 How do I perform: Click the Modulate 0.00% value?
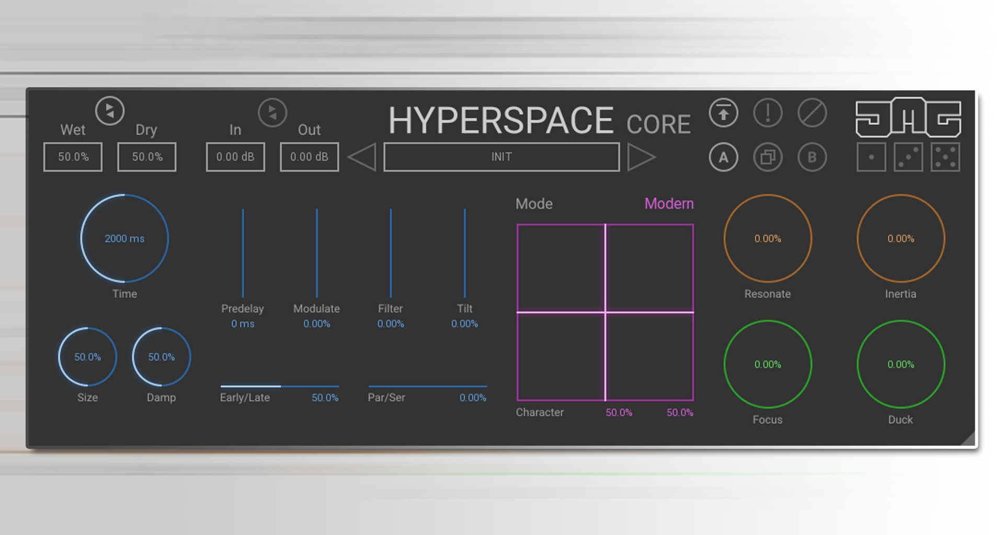pyautogui.click(x=317, y=324)
